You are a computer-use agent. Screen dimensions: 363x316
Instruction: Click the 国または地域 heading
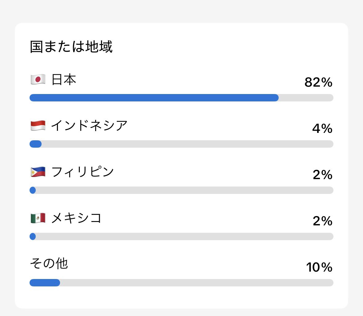71,47
